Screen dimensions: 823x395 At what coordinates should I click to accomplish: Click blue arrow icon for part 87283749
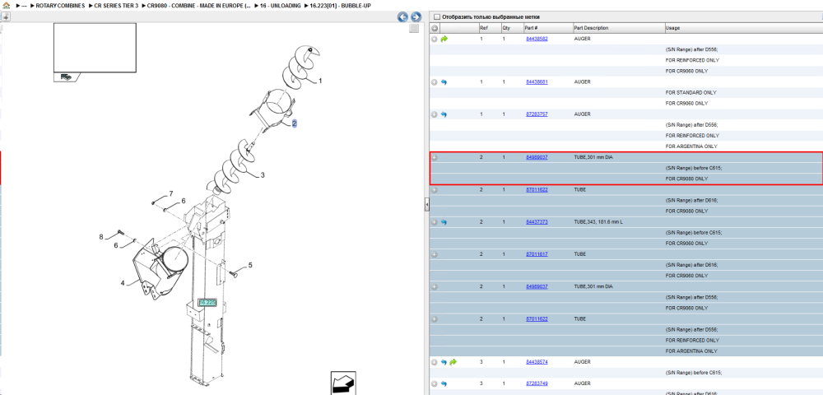pyautogui.click(x=444, y=383)
